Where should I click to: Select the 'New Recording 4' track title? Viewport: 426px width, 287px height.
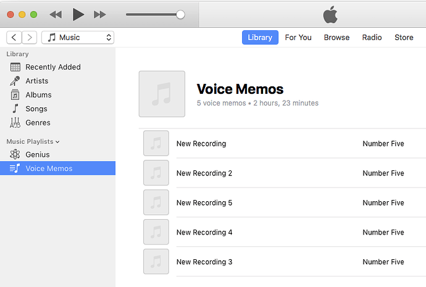204,232
